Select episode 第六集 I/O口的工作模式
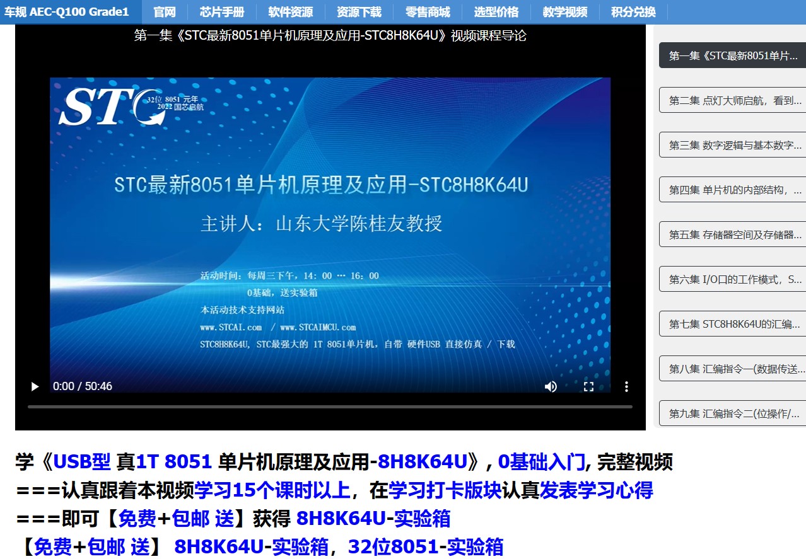 pos(732,279)
